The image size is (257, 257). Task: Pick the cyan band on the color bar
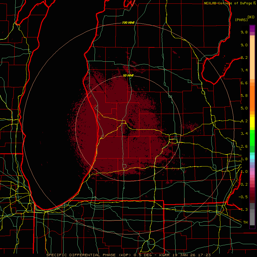click(252, 157)
